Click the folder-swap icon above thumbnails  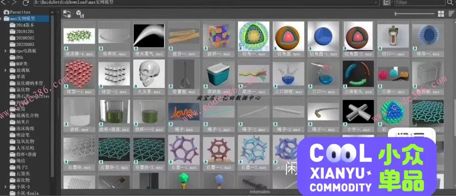(x=67, y=14)
